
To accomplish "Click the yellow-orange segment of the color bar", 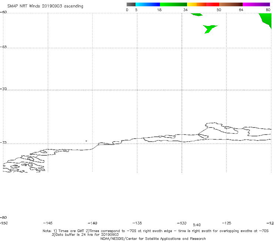I will [x=196, y=4].
